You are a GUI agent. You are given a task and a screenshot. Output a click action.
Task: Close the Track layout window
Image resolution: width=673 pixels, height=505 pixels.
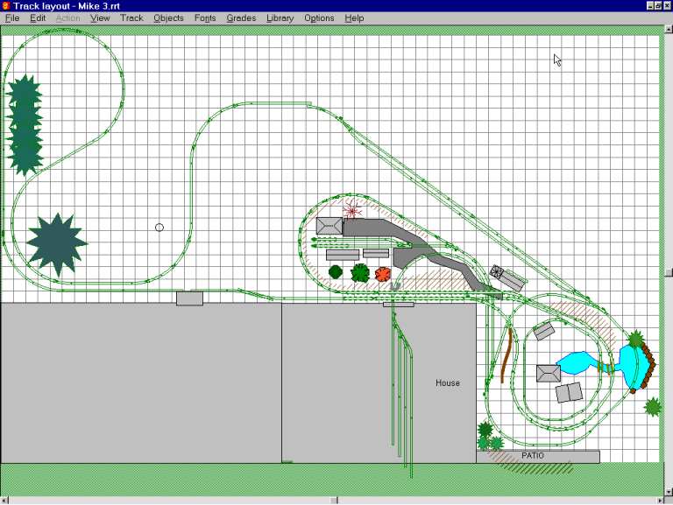coord(667,5)
